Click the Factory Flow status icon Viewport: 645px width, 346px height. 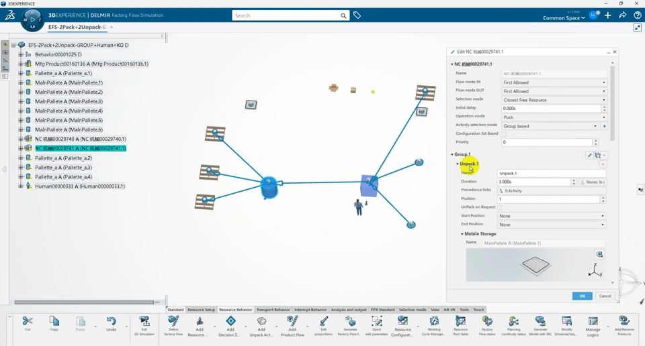tap(487, 321)
